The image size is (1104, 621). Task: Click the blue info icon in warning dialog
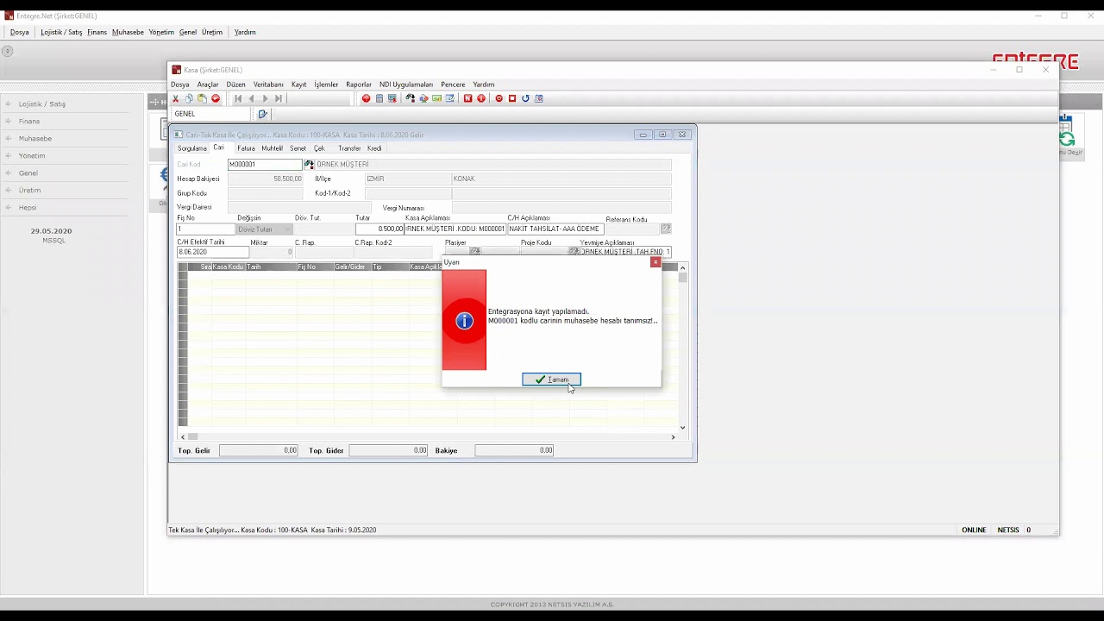pos(465,321)
